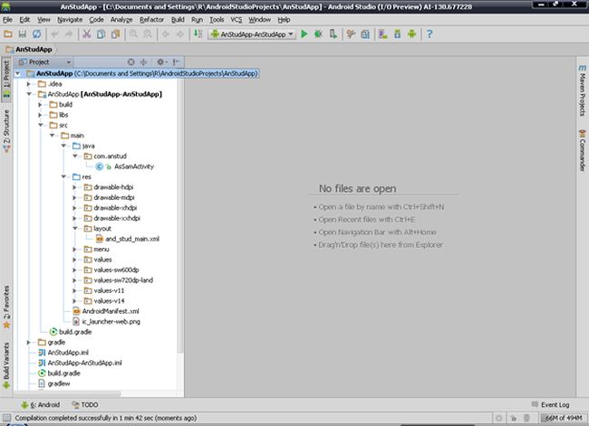Click Collapse All icon in Project panel
This screenshot has width=589, height=426.
pyautogui.click(x=143, y=62)
